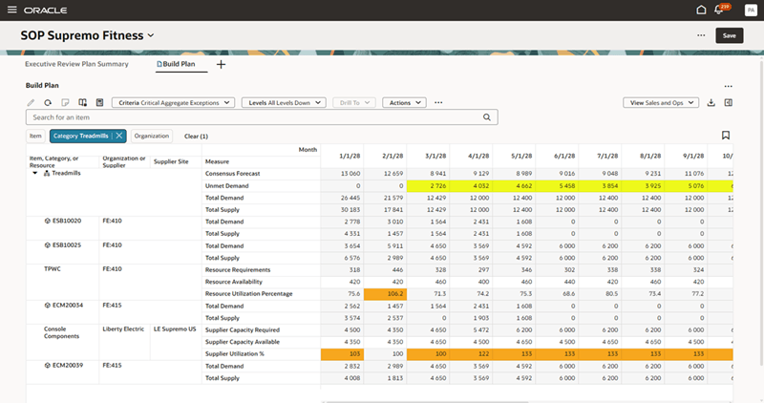
Task: Open the notifications bell
Action: coord(720,10)
